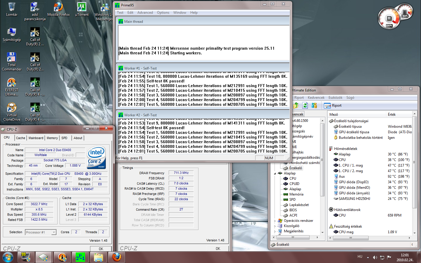Open the Test menu in Prime95
This screenshot has width=421, height=263.
click(120, 13)
